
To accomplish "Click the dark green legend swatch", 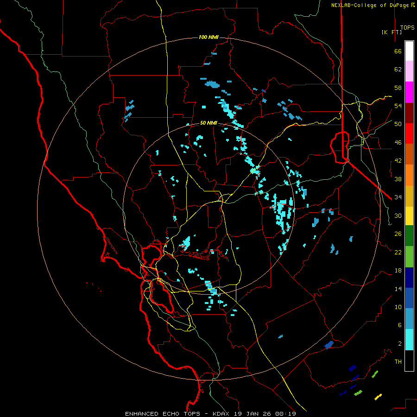I will pyautogui.click(x=409, y=236).
